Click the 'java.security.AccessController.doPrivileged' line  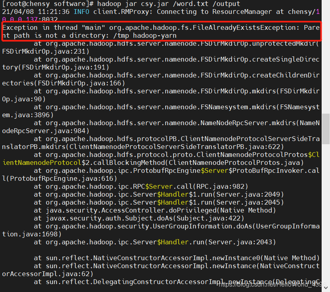(x=155, y=210)
